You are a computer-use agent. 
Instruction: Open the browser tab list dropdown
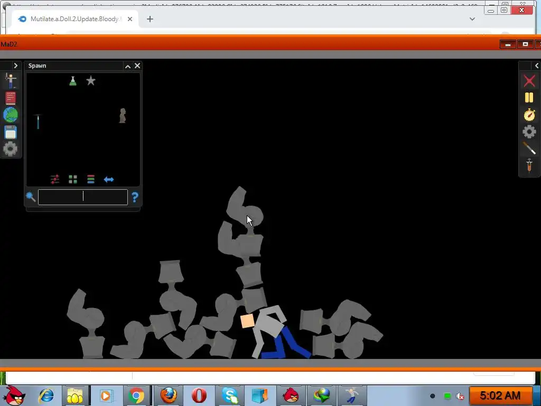coord(472,19)
